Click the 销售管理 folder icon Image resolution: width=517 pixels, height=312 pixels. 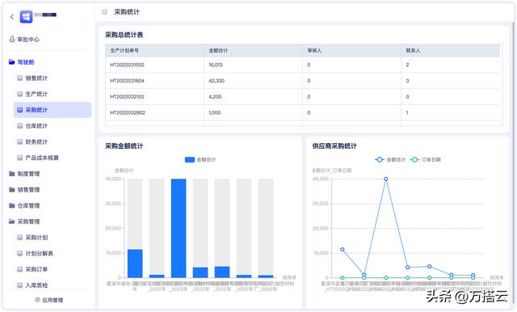pos(12,190)
